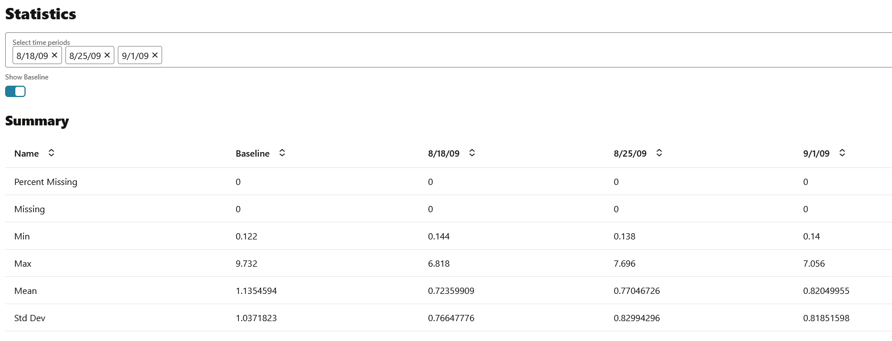Sort by Baseline column icon
The image size is (892, 341).
(282, 153)
